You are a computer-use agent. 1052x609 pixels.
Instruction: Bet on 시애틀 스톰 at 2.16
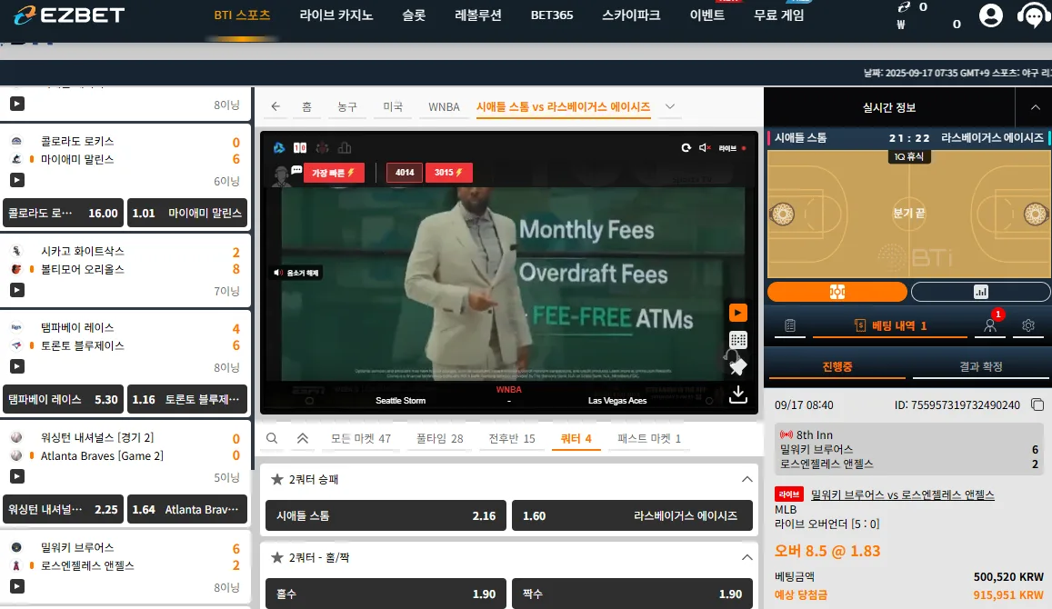386,515
